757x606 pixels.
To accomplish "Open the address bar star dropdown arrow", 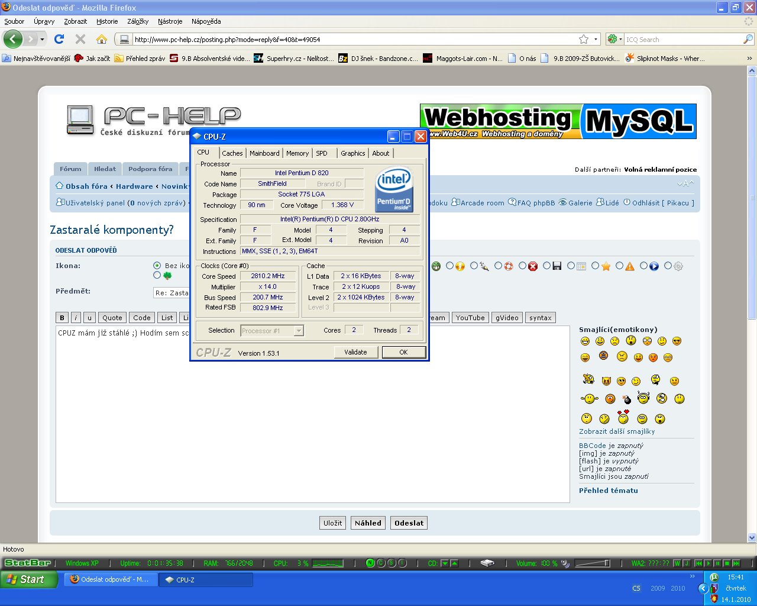I will [x=596, y=39].
